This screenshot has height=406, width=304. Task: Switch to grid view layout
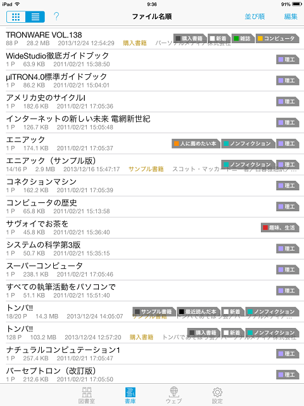coord(16,17)
